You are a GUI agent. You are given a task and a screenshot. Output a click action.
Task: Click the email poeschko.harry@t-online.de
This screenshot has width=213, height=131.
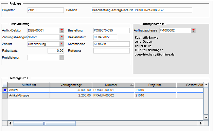click(x=155, y=54)
